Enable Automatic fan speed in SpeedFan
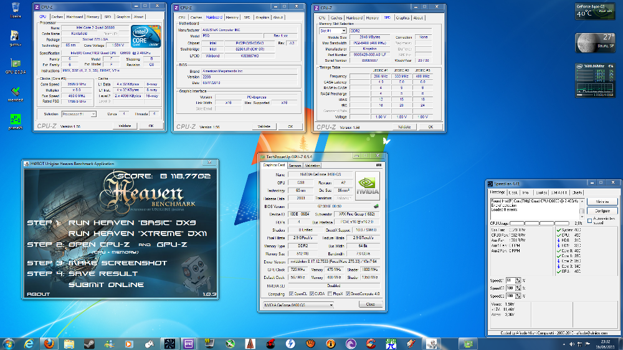The width and height of the screenshot is (623, 350). pos(589,221)
